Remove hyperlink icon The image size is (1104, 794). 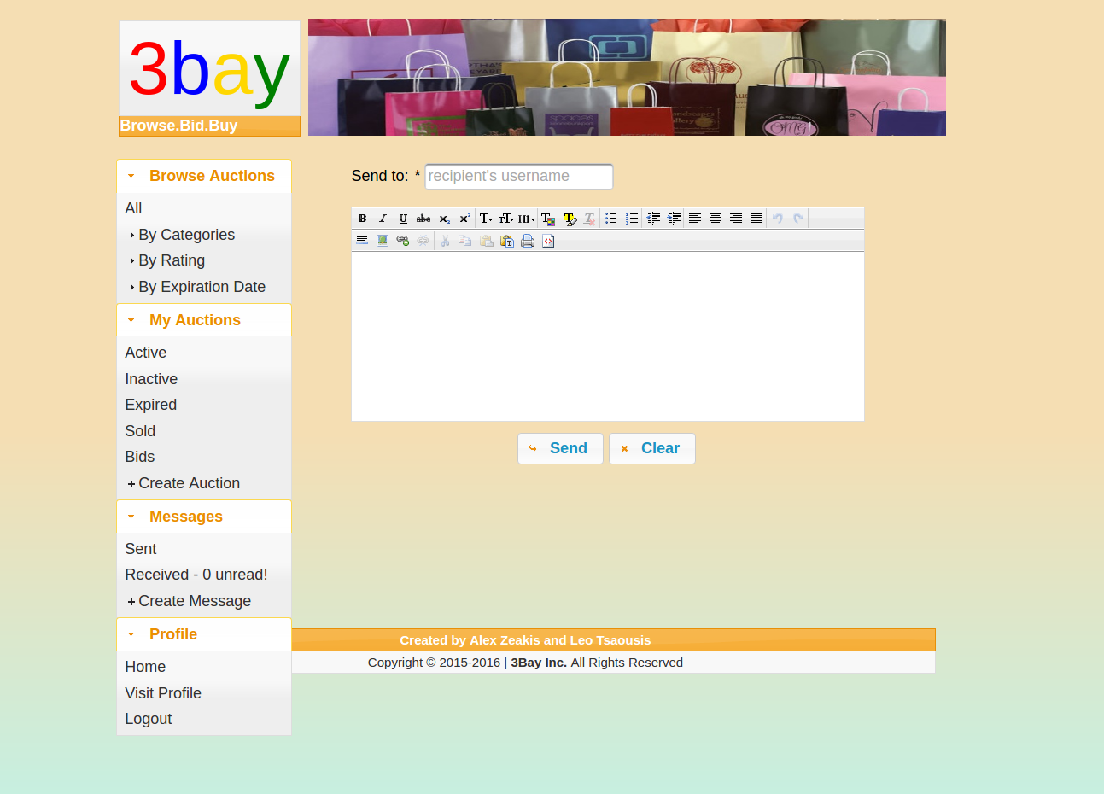pyautogui.click(x=423, y=241)
